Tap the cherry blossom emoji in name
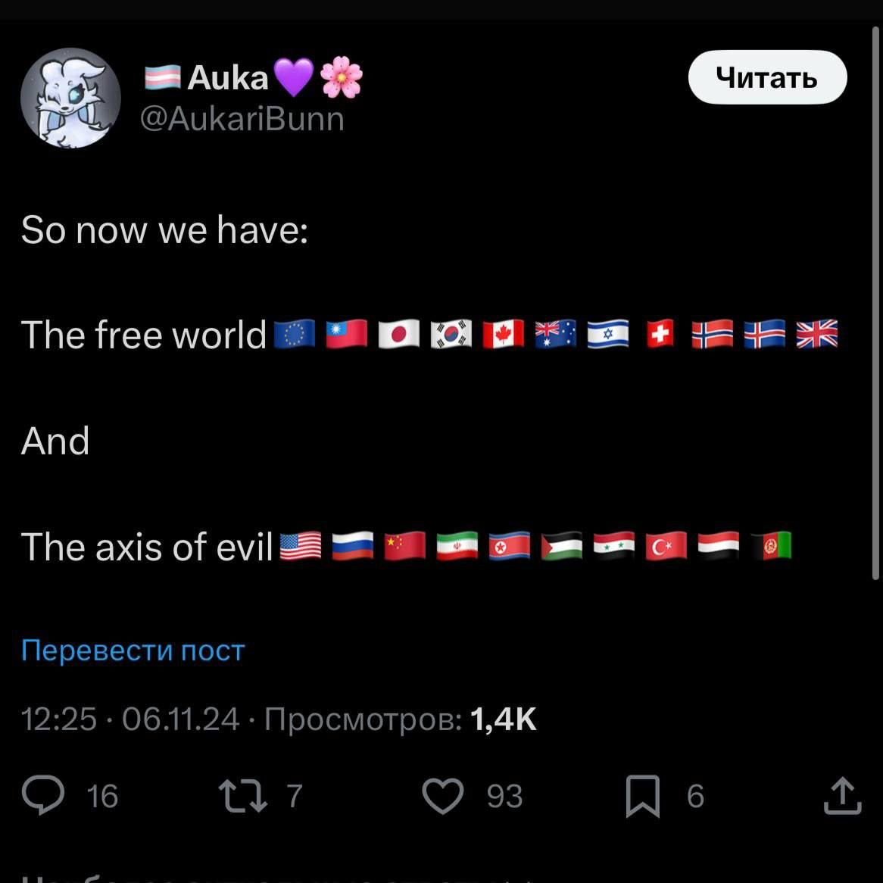The height and width of the screenshot is (883, 883). tap(342, 77)
